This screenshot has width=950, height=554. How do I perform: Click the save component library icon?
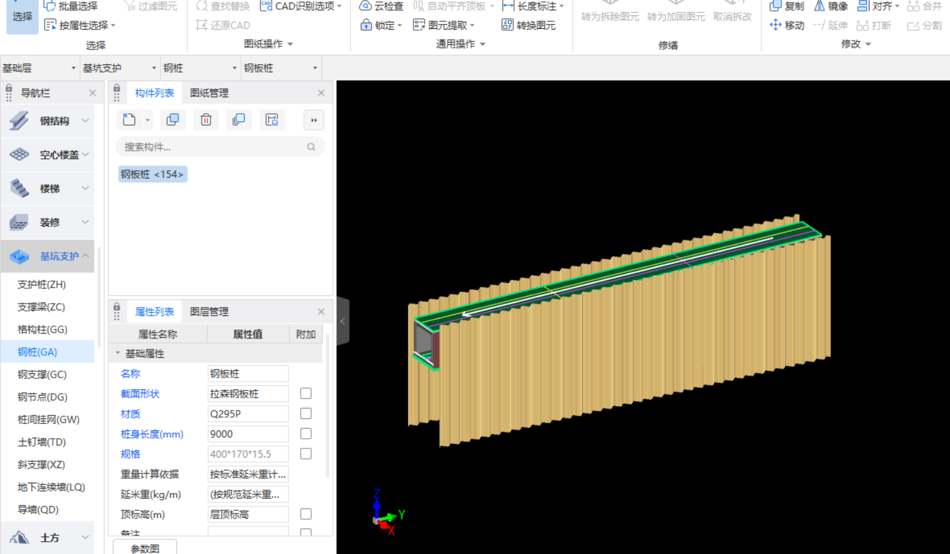click(x=272, y=120)
